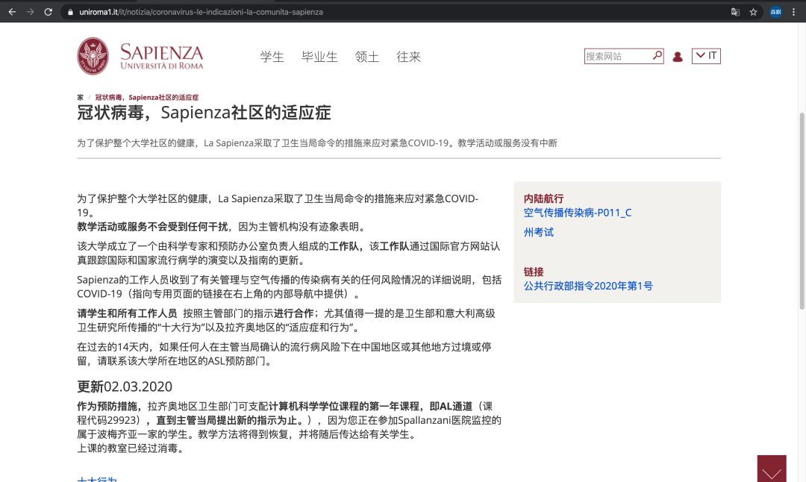Click the page vertical scrollbar thumb
The height and width of the screenshot is (482, 806).
[x=802, y=210]
